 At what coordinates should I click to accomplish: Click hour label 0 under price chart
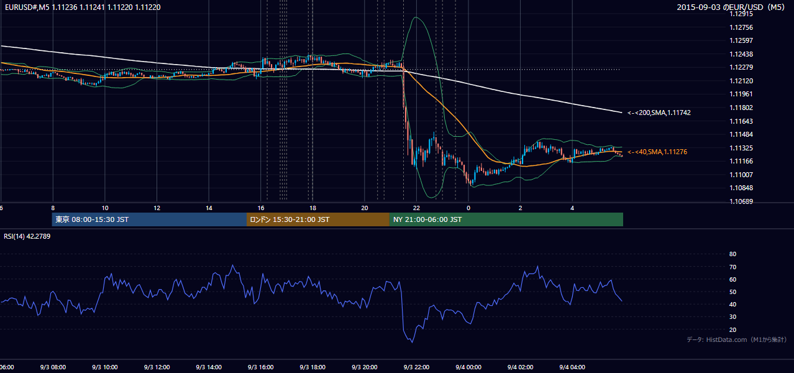(468, 208)
